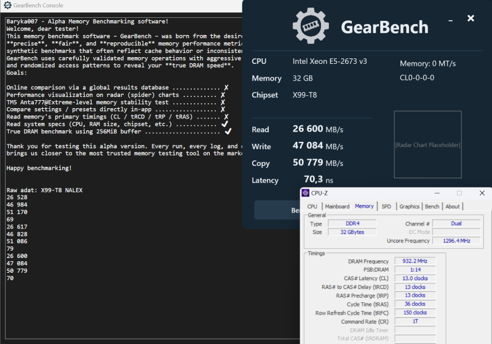Click the GearBench Console gear icon in title bar

tap(8, 6)
